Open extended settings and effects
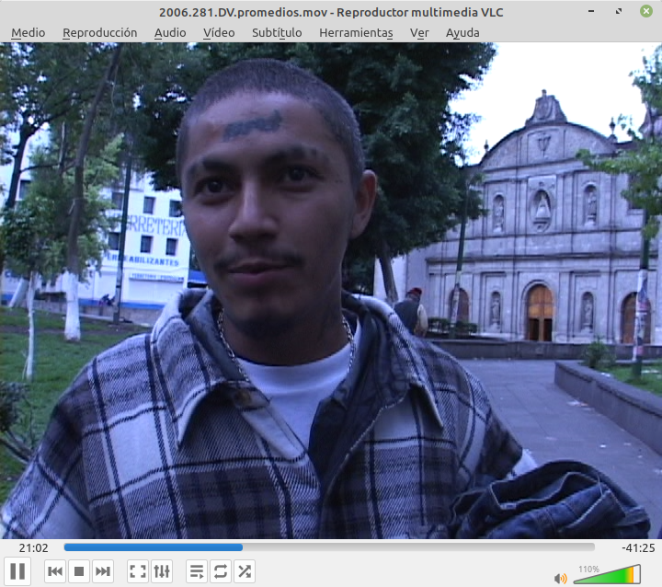Screen dimensions: 662x587 (162, 571)
